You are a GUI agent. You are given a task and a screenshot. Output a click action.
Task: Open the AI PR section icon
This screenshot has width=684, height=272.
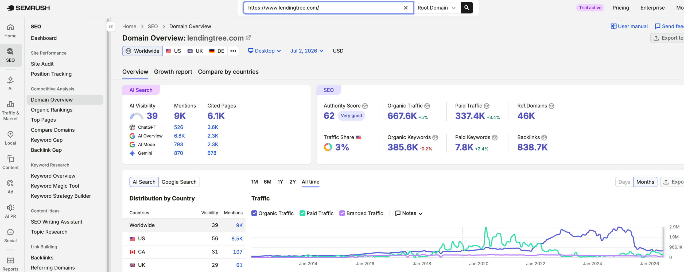pyautogui.click(x=10, y=211)
